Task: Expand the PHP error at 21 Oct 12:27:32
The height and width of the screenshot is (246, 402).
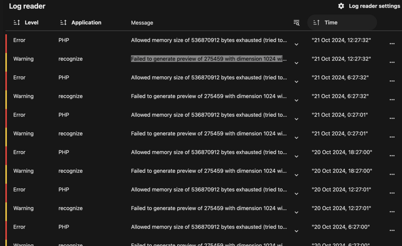Action: click(296, 44)
